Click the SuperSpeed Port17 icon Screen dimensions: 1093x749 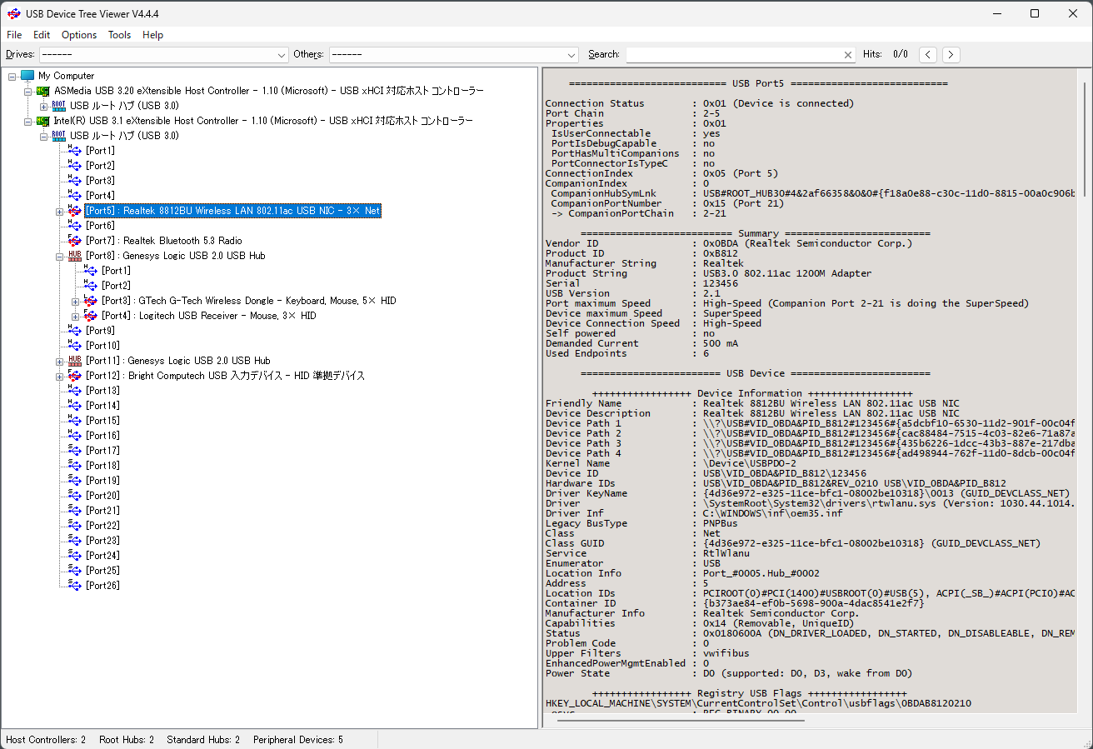point(75,451)
